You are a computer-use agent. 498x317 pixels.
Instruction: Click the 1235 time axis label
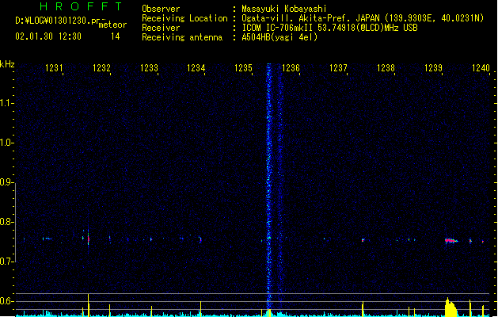pyautogui.click(x=243, y=68)
